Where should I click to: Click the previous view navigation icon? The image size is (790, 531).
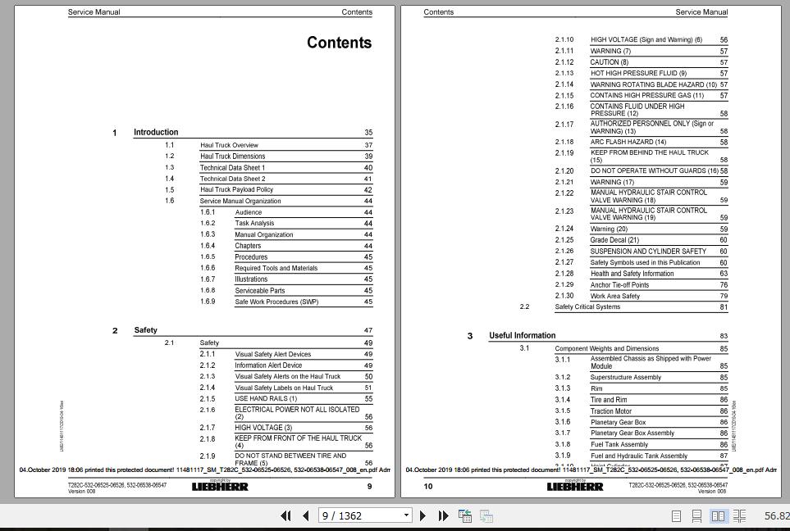point(465,515)
